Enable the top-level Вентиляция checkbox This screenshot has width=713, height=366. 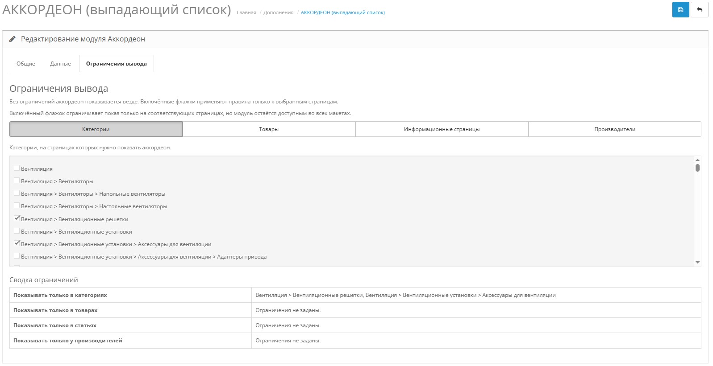pyautogui.click(x=17, y=168)
